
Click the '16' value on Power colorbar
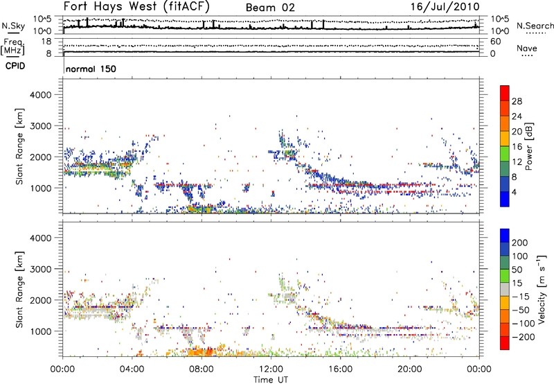click(517, 147)
